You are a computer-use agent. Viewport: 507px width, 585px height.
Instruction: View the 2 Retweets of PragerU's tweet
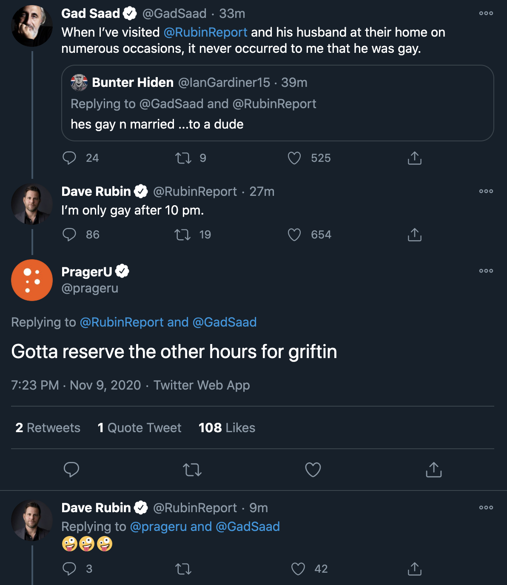(x=47, y=427)
